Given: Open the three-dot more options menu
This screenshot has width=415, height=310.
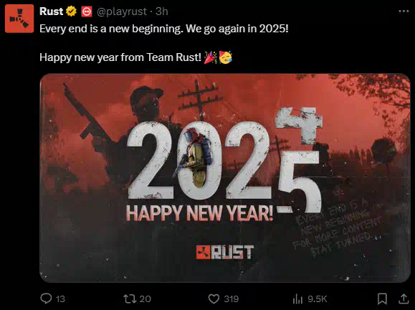Looking at the screenshot, I should [x=404, y=11].
